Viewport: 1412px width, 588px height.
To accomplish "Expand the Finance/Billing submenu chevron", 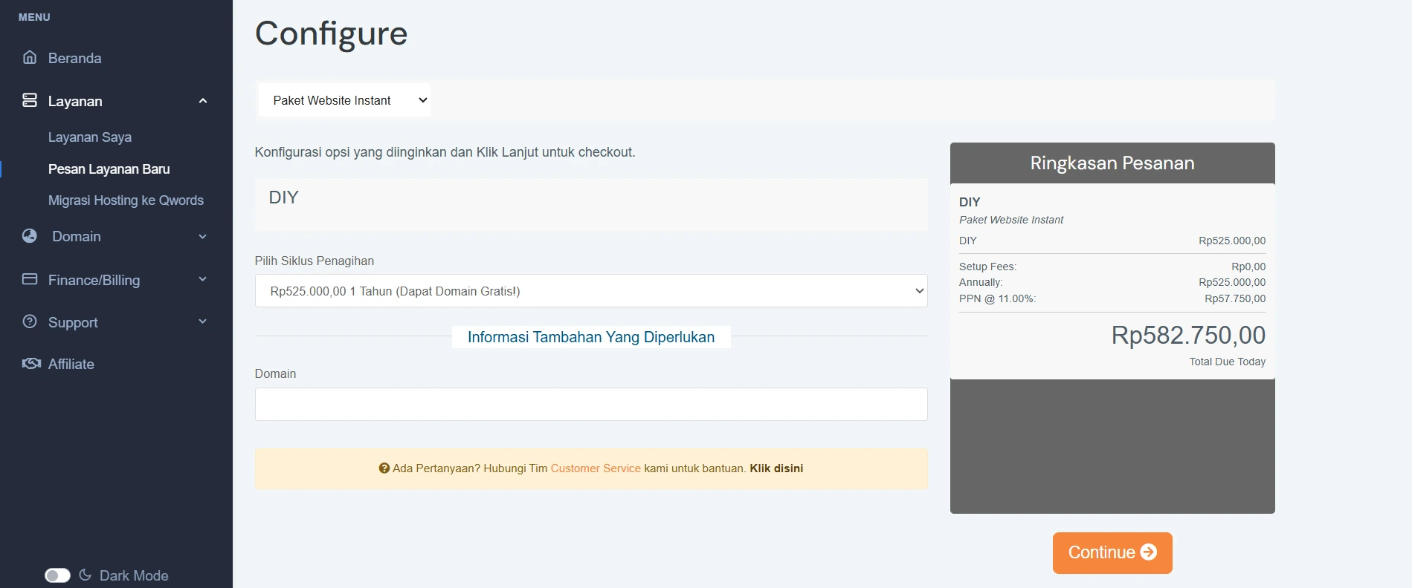I will point(203,280).
